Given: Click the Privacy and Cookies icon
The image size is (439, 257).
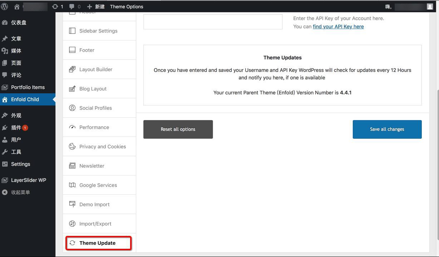Looking at the screenshot, I should pos(72,147).
